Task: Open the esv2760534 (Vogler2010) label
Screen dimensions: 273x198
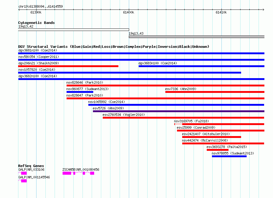Action: click(x=124, y=115)
